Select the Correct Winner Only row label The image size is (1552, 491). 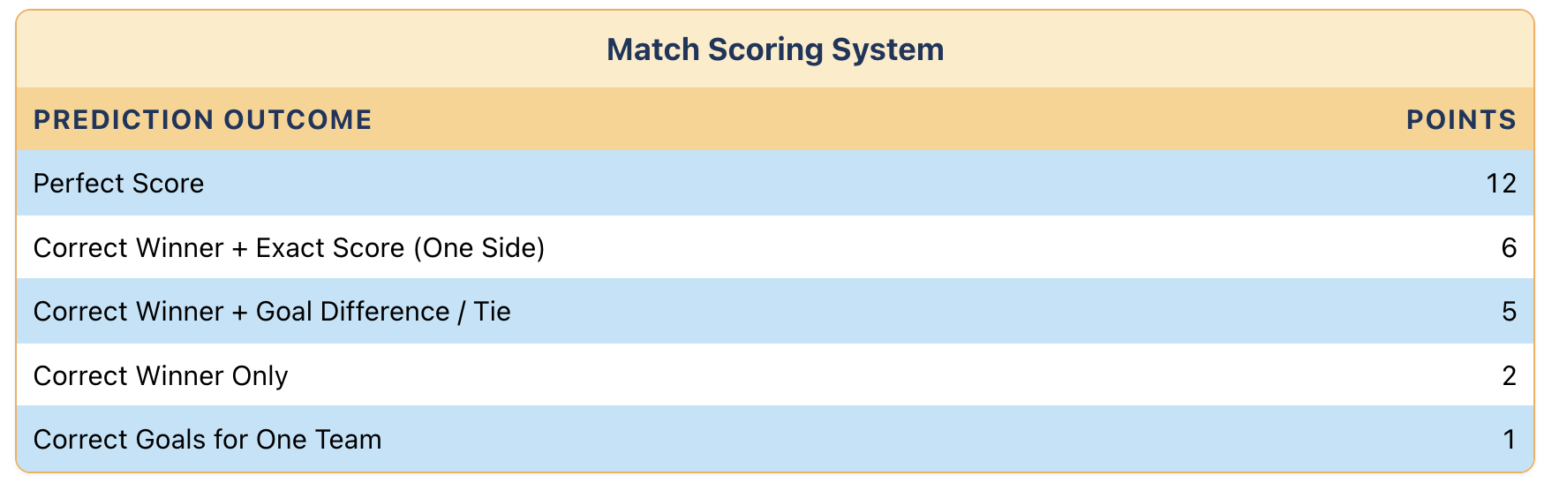coord(161,376)
